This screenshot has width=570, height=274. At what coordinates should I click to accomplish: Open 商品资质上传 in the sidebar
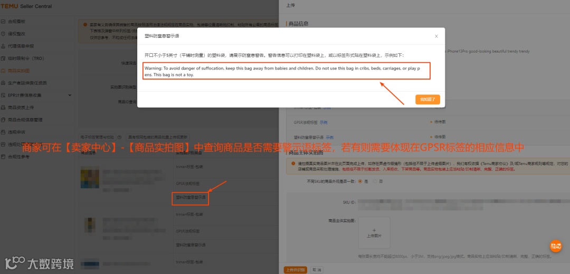[21, 107]
